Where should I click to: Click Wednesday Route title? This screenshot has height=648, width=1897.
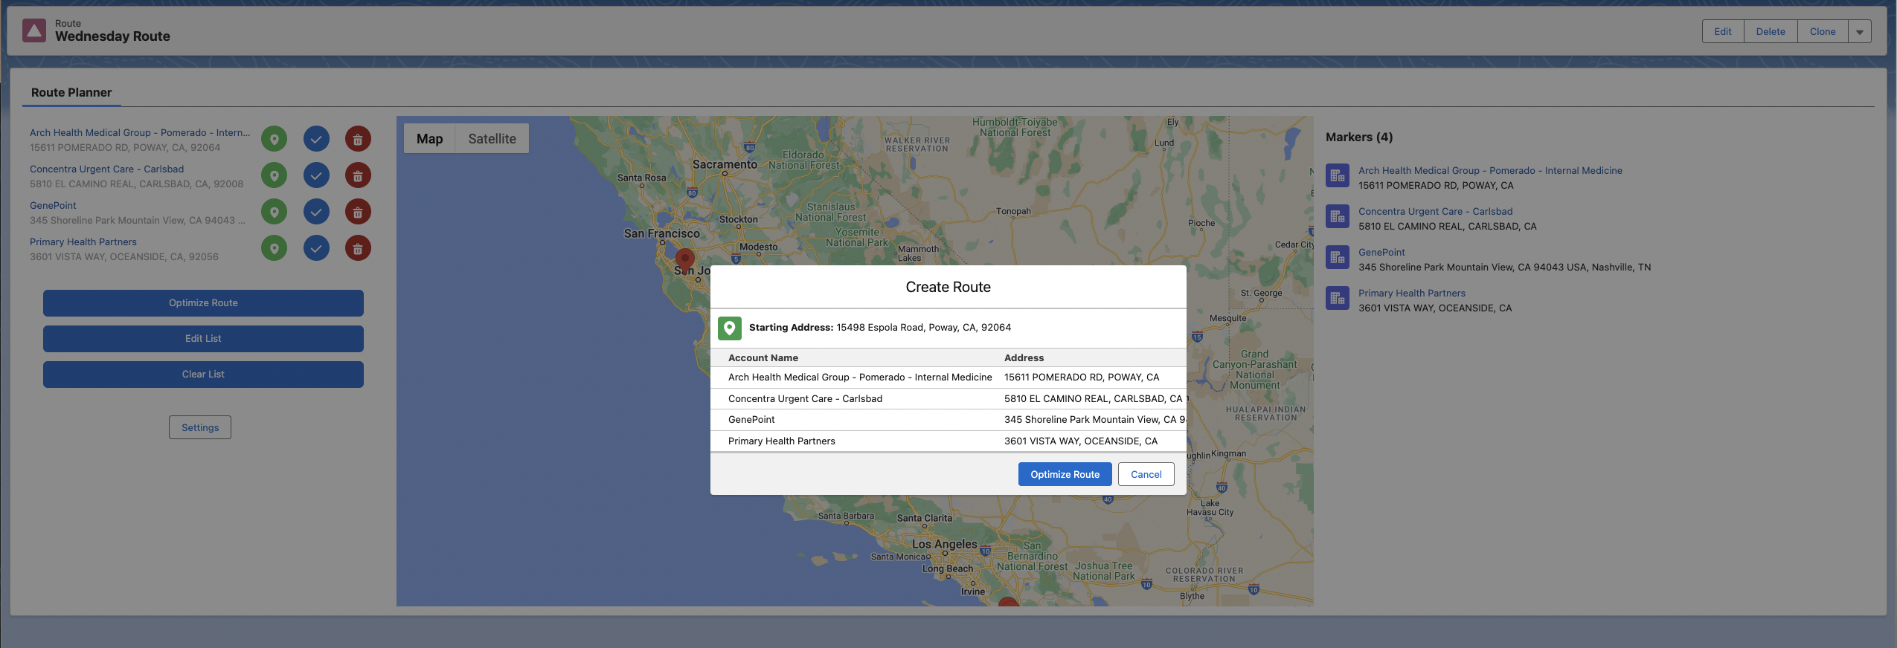[112, 36]
